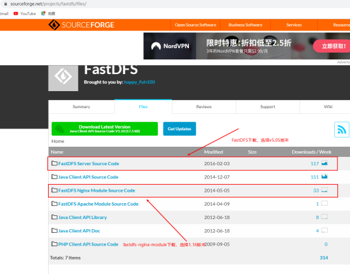Open the PHP Client API Source Code link

[88, 244]
